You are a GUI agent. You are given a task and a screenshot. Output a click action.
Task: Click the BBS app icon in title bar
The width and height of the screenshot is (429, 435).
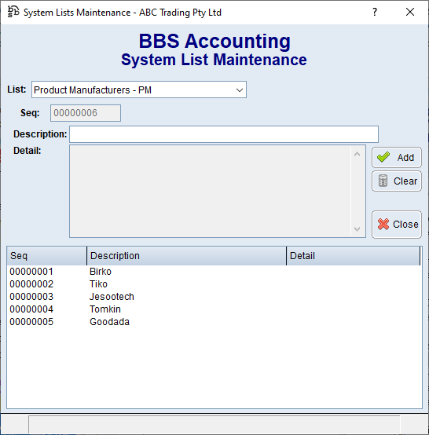13,12
